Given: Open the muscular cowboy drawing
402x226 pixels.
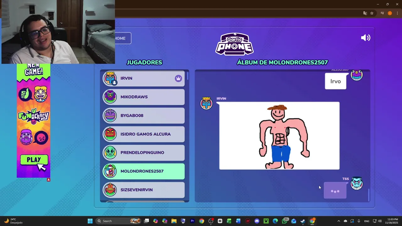Looking at the screenshot, I should coord(279,136).
